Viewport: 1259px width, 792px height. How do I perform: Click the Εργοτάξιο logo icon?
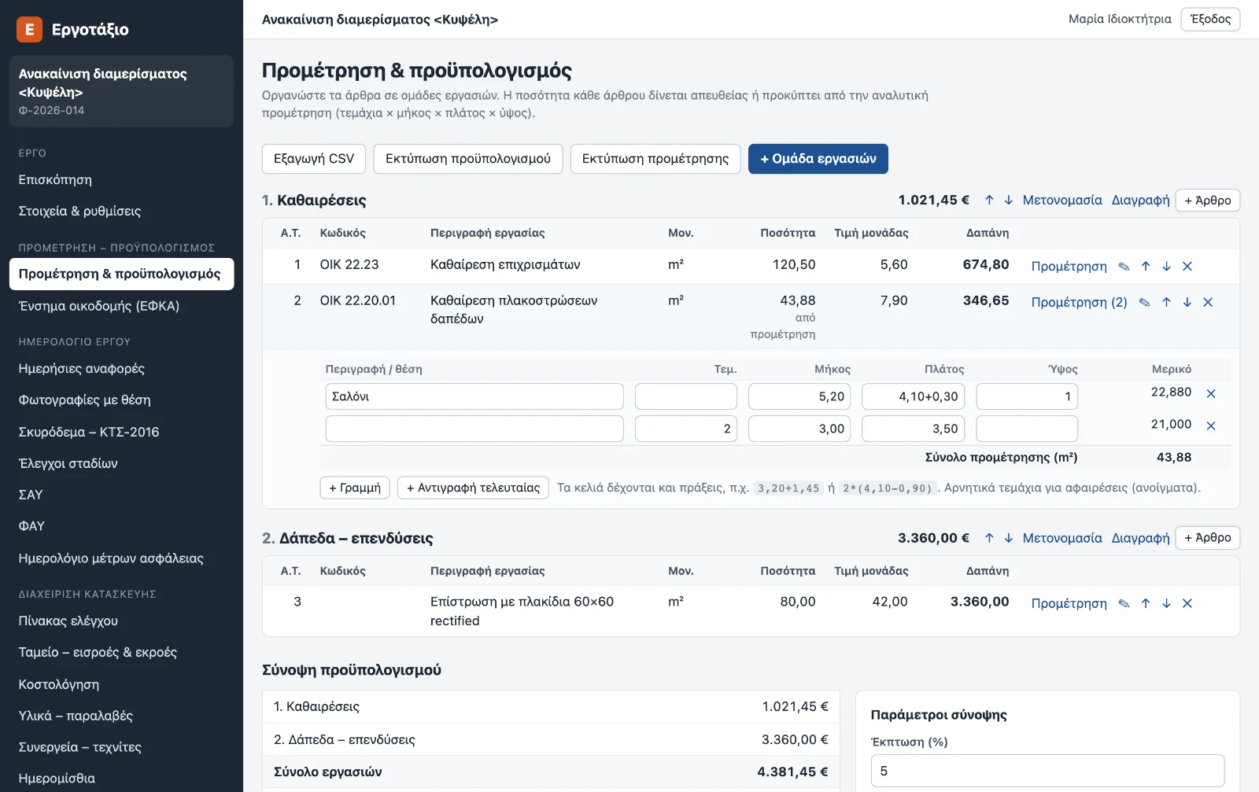[29, 29]
